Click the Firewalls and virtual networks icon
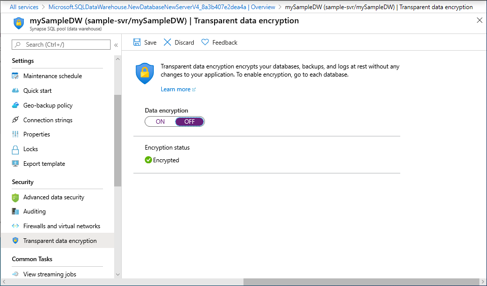 click(15, 226)
